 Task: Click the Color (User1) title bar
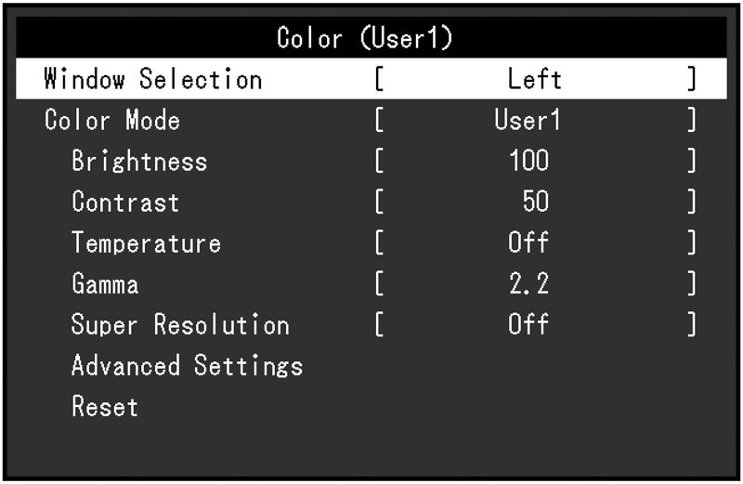[x=371, y=37]
